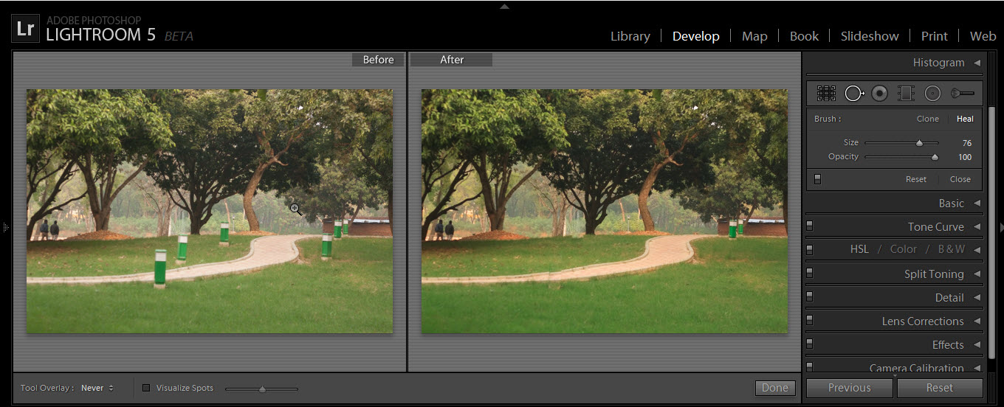Viewport: 1004px width, 407px height.
Task: Switch the brush to Clone mode
Action: [927, 119]
